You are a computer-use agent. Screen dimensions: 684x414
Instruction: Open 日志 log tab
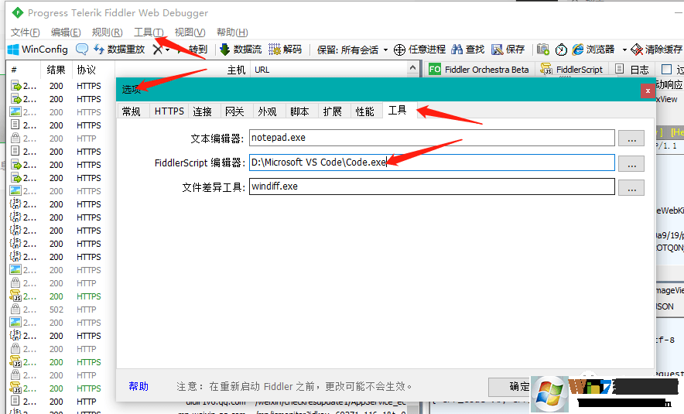tap(631, 70)
